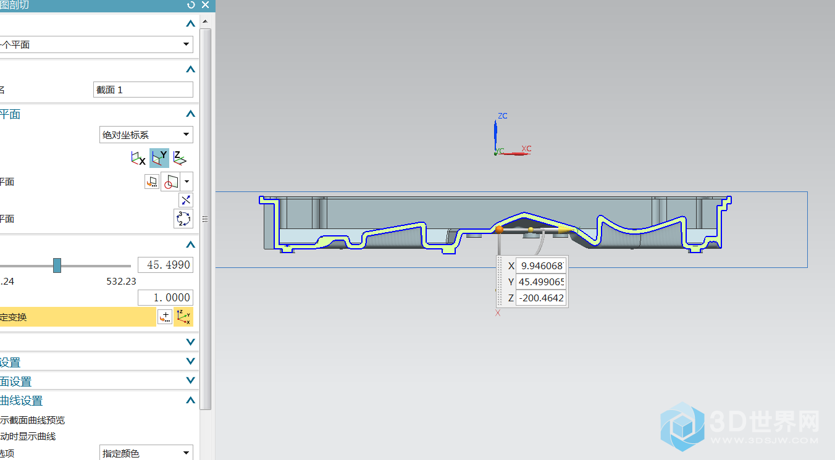The height and width of the screenshot is (460, 835).
Task: Open the plane dialog icon
Action: 152,182
